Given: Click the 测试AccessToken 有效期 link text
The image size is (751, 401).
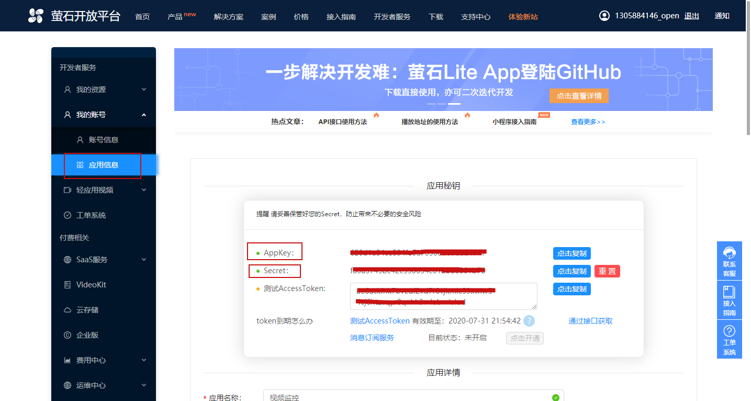Looking at the screenshot, I should point(380,321).
